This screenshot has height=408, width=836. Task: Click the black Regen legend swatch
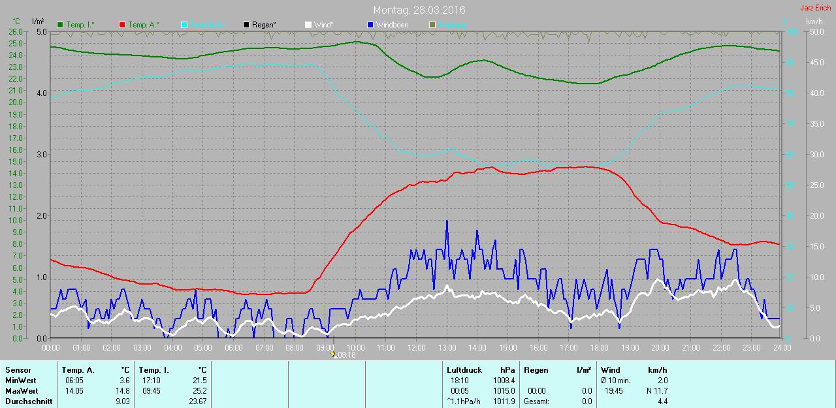point(246,25)
